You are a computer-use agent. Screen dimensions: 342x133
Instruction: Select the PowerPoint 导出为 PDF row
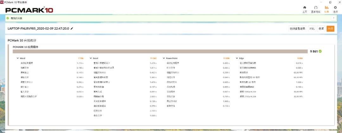point(198,101)
